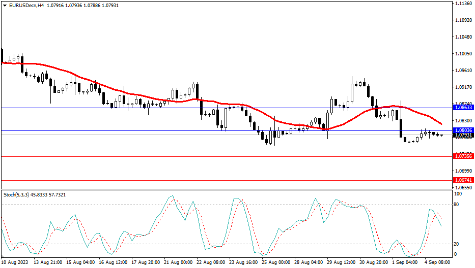Click the current price tag 1.07931
475x268 pixels.
tap(463, 136)
